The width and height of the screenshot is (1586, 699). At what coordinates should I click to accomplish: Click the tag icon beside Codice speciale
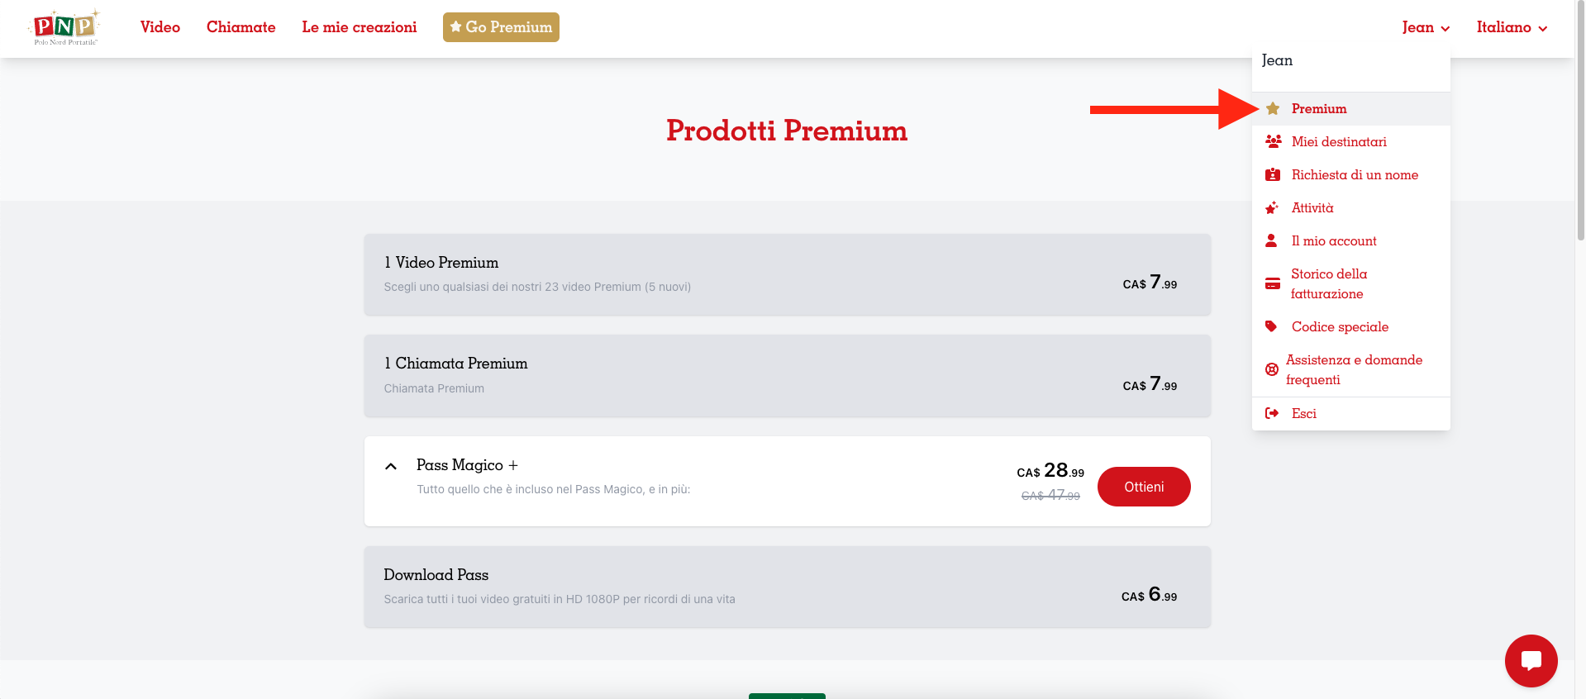1271,326
